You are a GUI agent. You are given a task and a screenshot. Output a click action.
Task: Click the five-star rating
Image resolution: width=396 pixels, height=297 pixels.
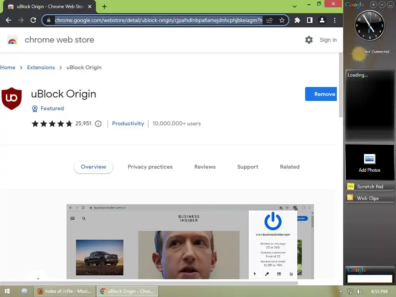click(52, 123)
